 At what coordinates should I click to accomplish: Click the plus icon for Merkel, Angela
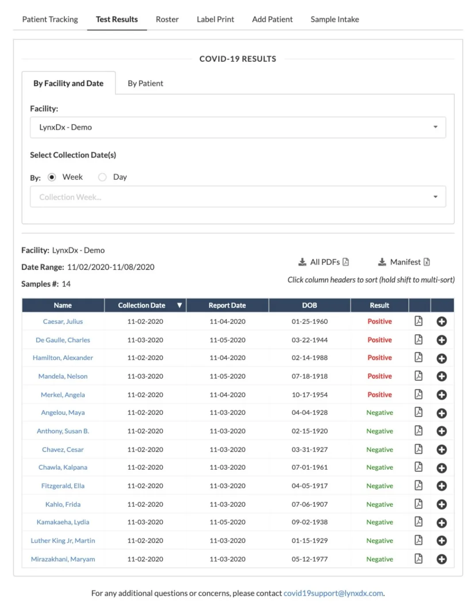pos(441,395)
